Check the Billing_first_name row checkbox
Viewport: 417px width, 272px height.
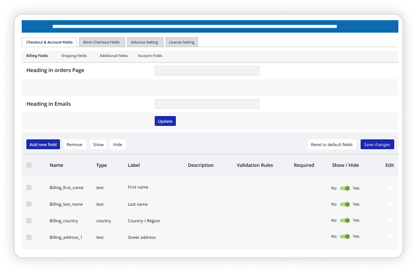tap(29, 188)
